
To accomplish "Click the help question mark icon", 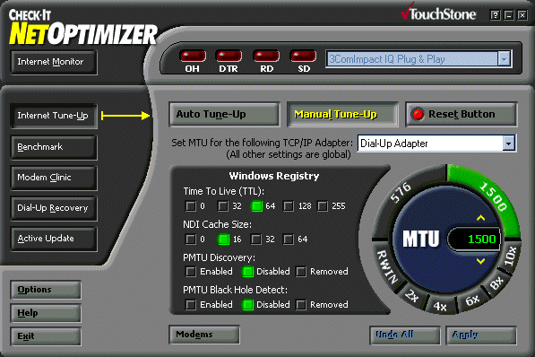I will pyautogui.click(x=495, y=14).
